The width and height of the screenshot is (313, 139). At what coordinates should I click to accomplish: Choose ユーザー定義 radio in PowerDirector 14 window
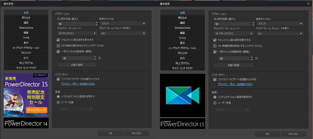coord(58,102)
